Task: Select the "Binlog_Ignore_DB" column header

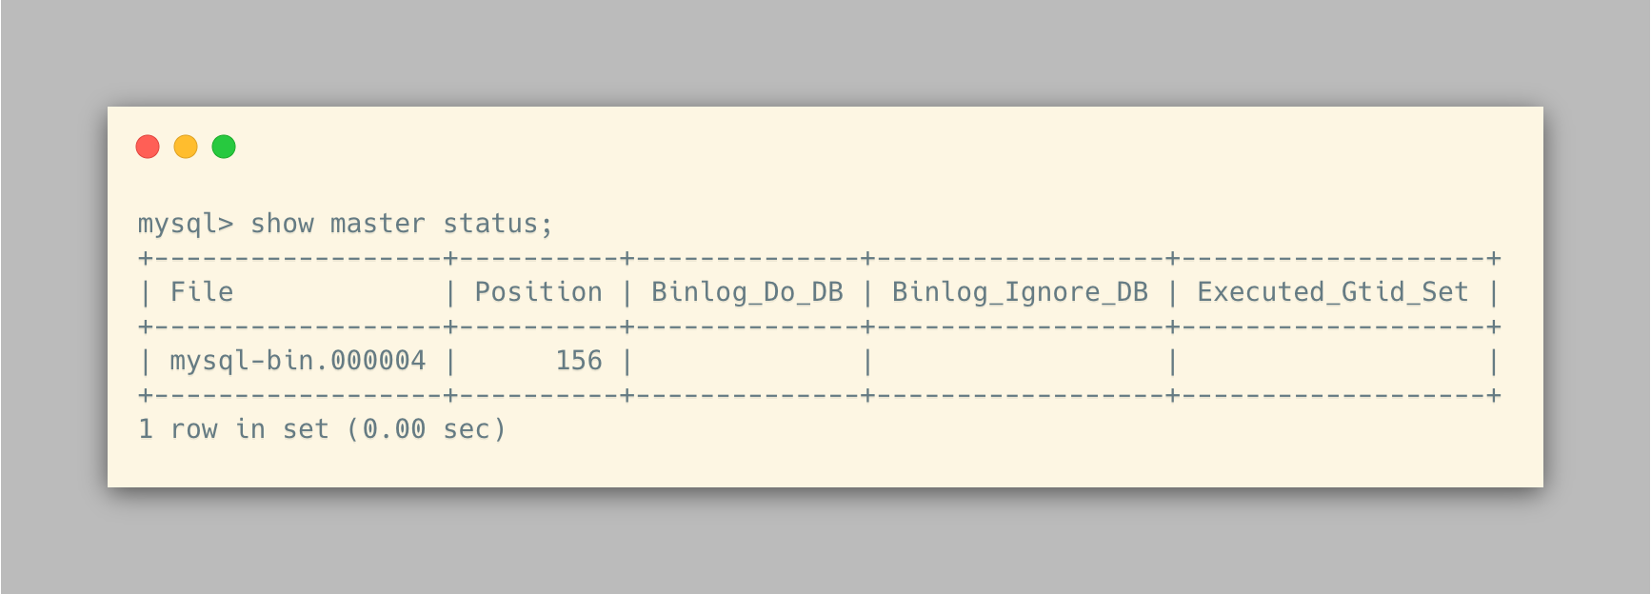Action: [x=1020, y=292]
